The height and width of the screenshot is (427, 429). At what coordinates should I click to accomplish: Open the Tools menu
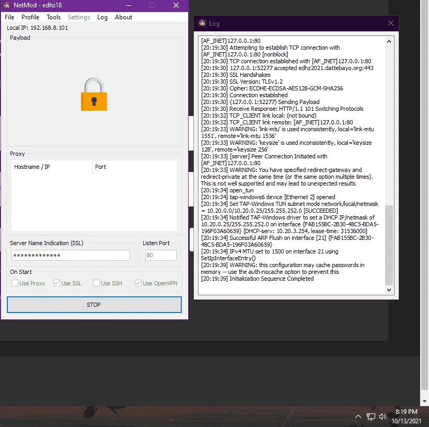coord(54,17)
